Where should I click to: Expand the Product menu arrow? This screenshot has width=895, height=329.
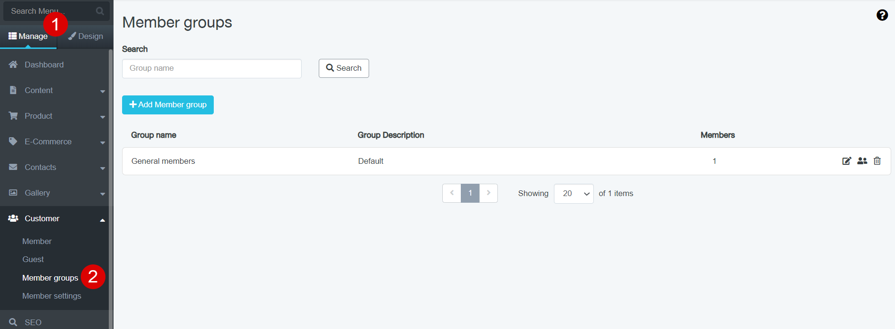tap(103, 117)
